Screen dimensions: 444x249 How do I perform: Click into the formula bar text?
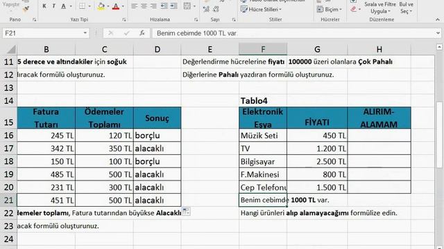click(293, 33)
